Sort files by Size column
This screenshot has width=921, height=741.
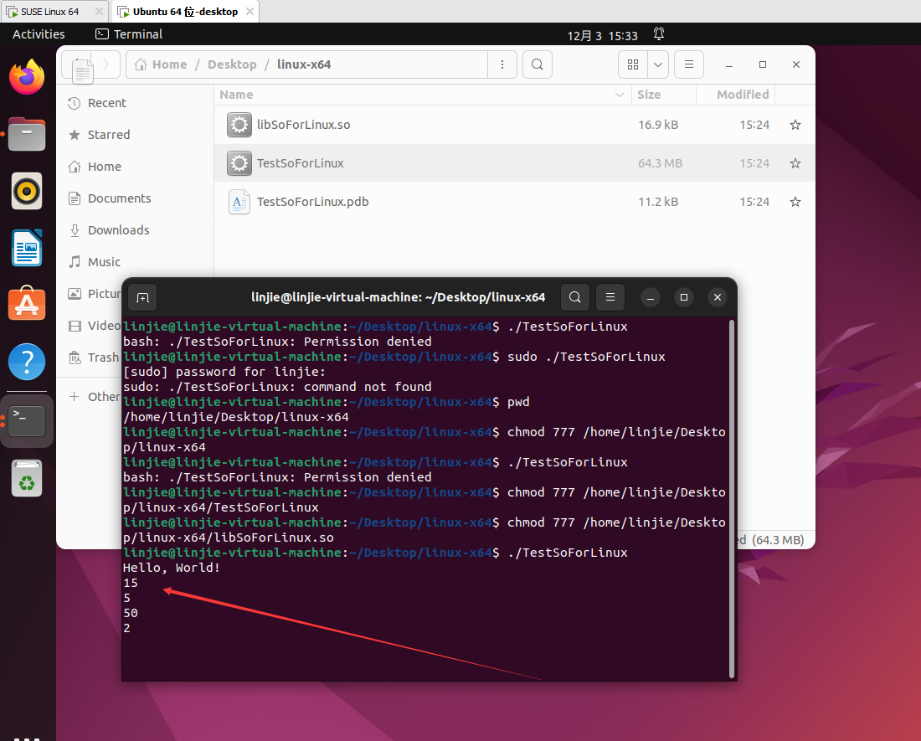pos(664,95)
